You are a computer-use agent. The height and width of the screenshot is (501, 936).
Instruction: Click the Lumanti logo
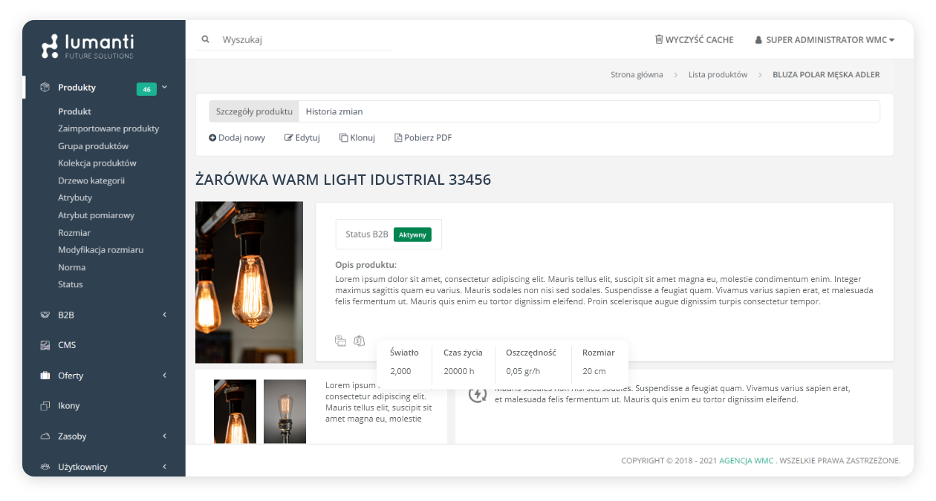pos(88,46)
